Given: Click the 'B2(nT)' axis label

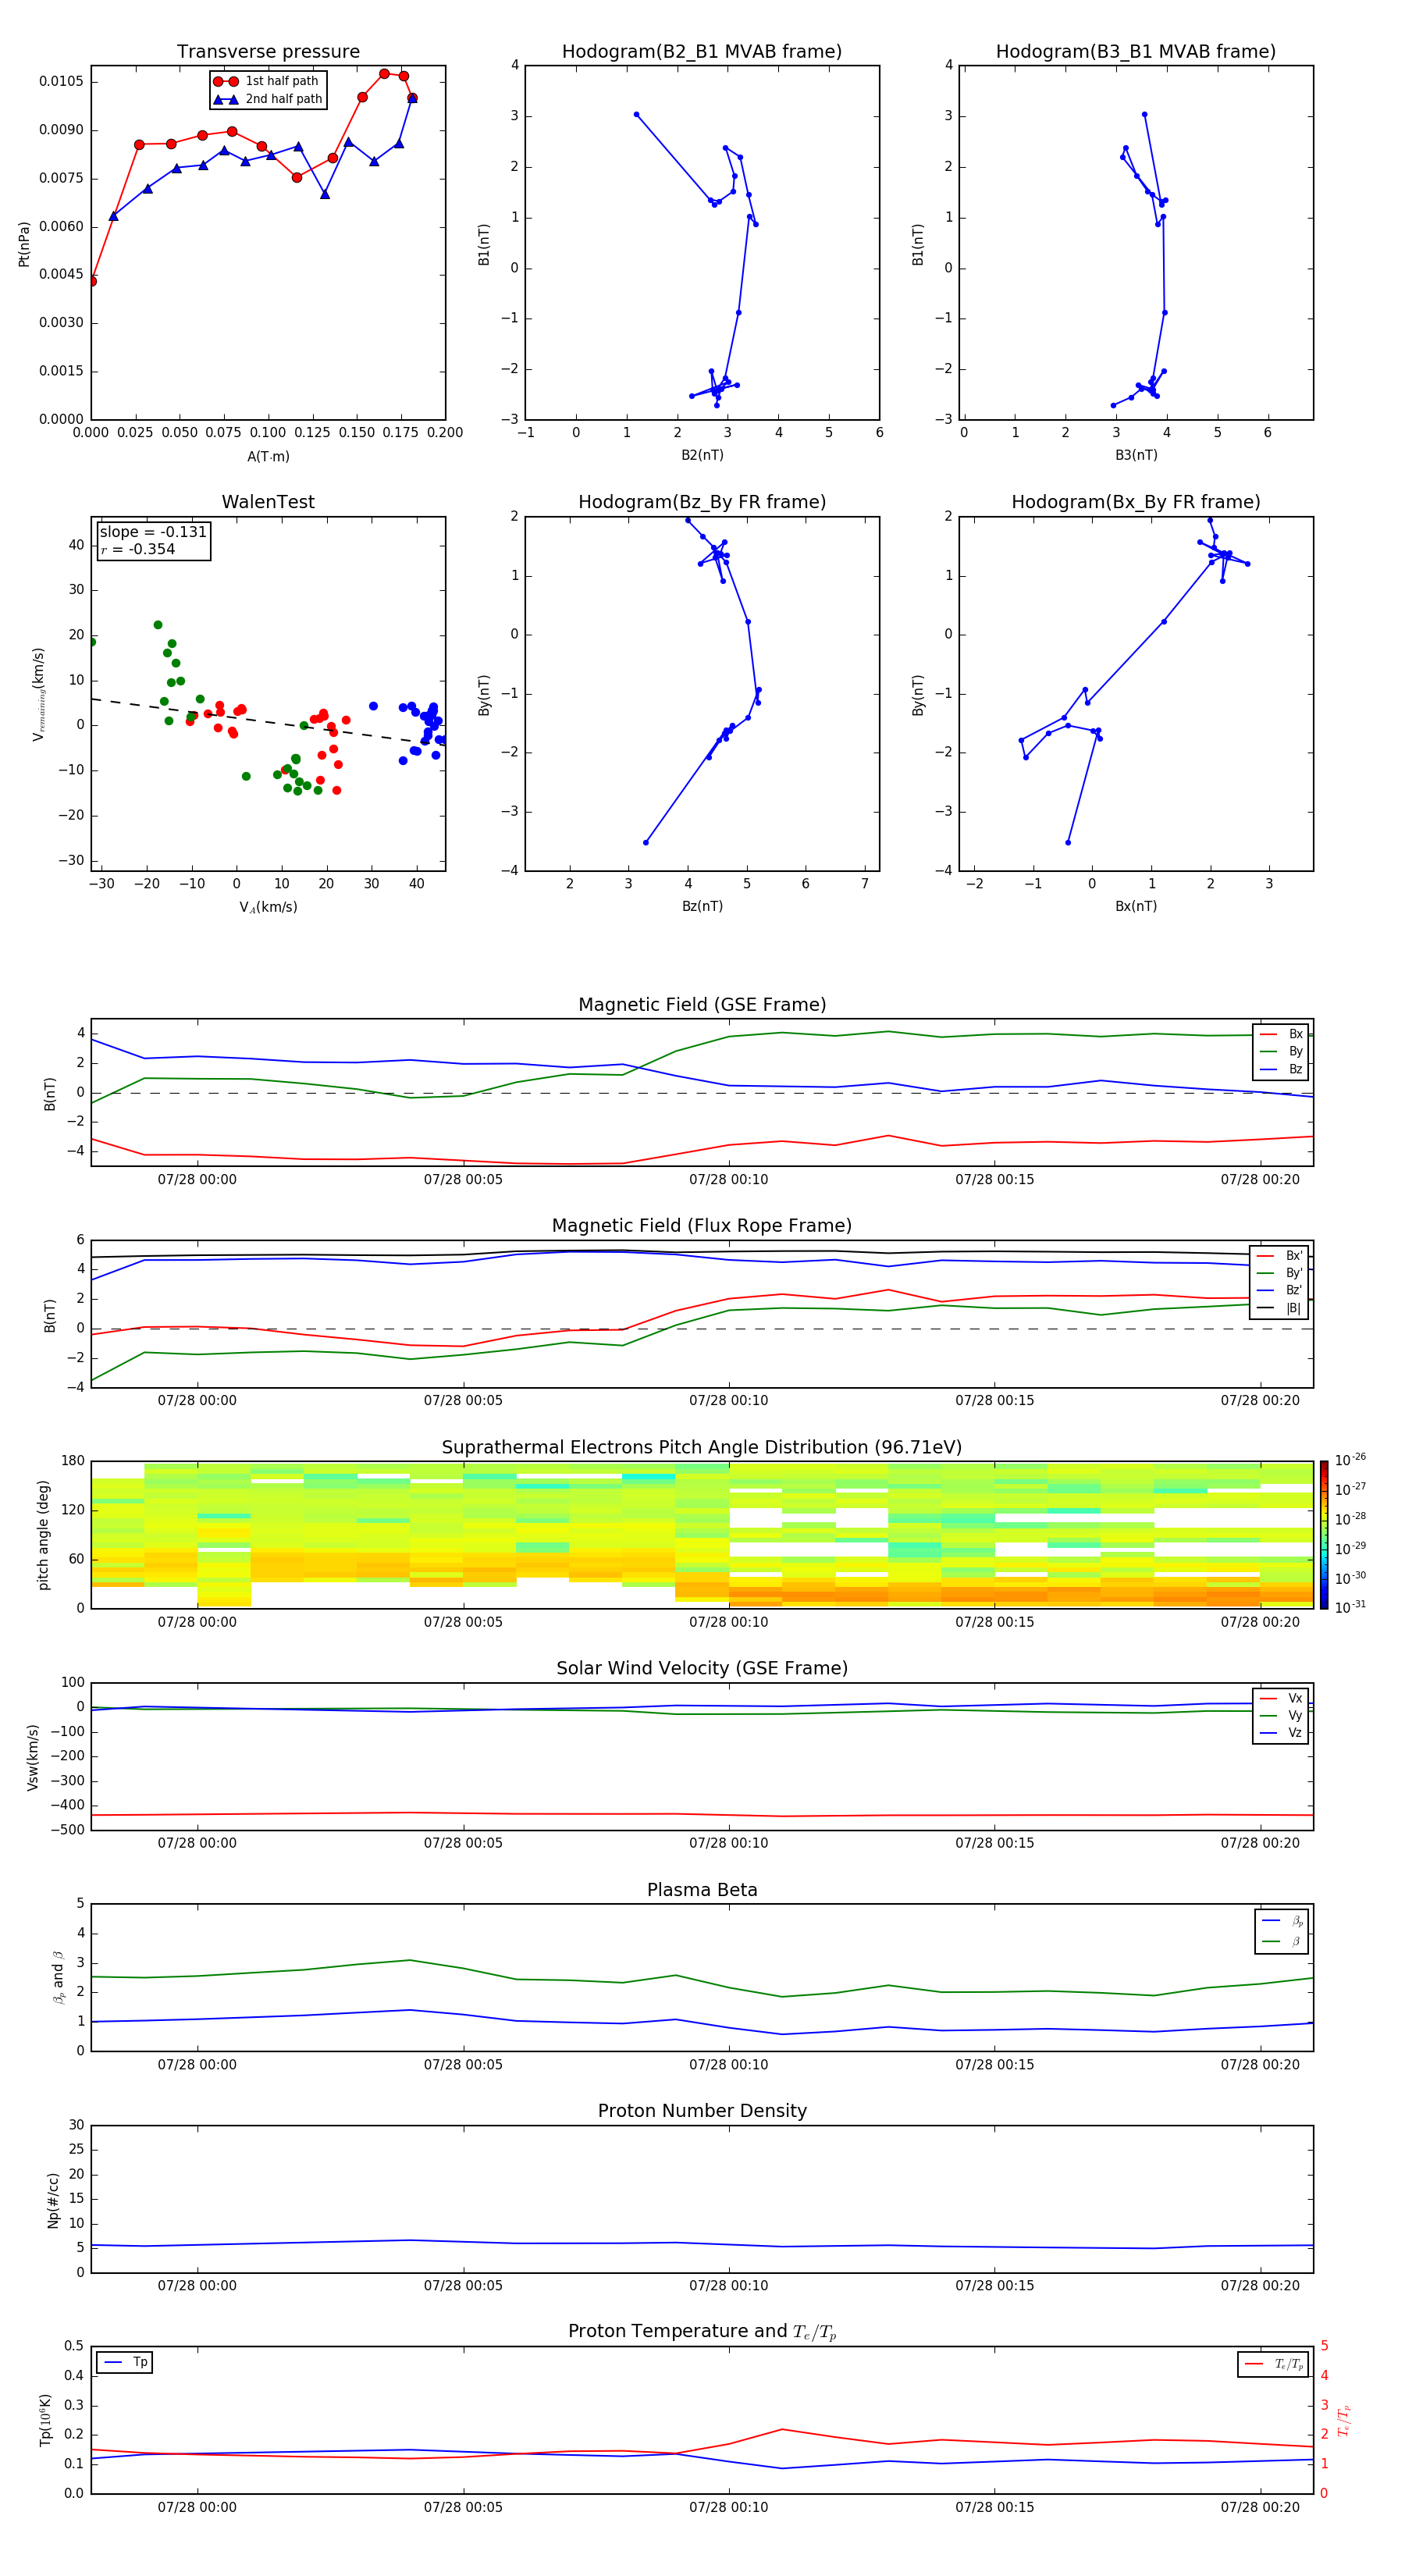Looking at the screenshot, I should (x=702, y=455).
